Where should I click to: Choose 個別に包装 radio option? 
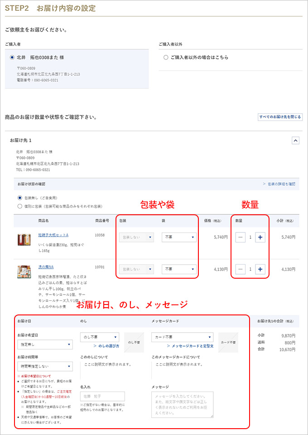(x=20, y=206)
